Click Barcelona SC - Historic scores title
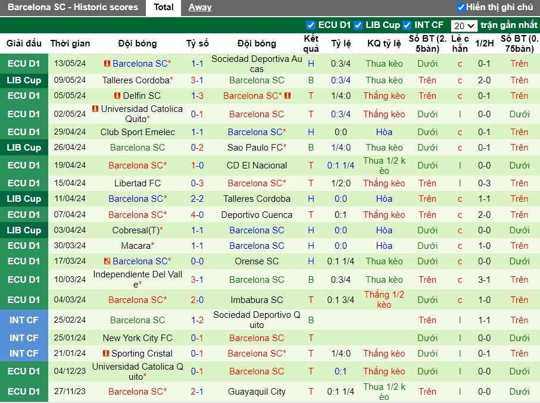This screenshot has height=403, width=540. (x=73, y=7)
